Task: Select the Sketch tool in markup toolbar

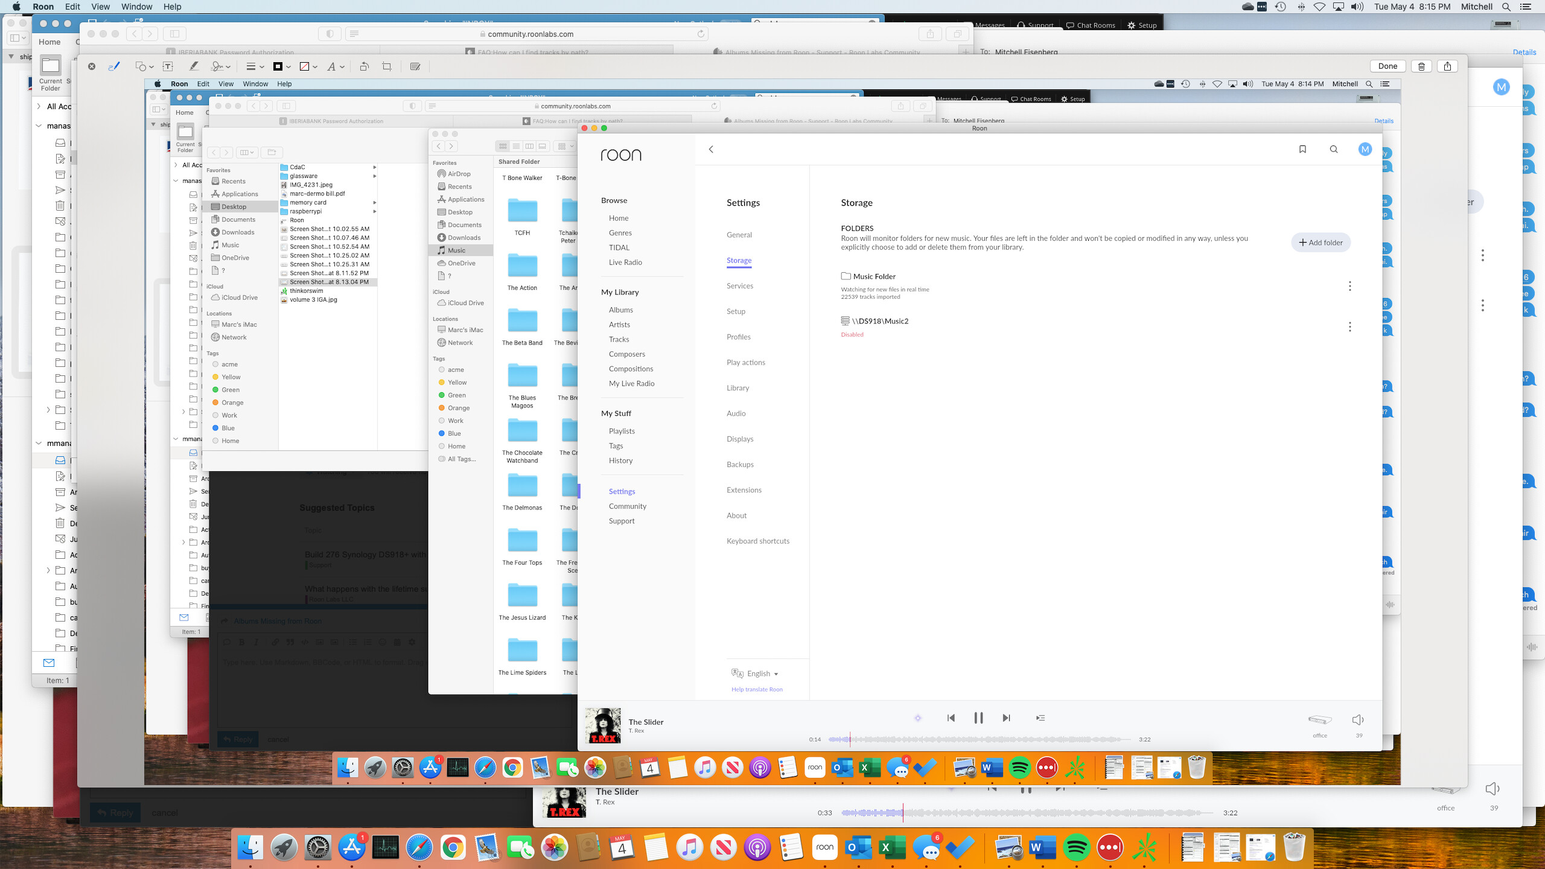Action: click(x=113, y=66)
